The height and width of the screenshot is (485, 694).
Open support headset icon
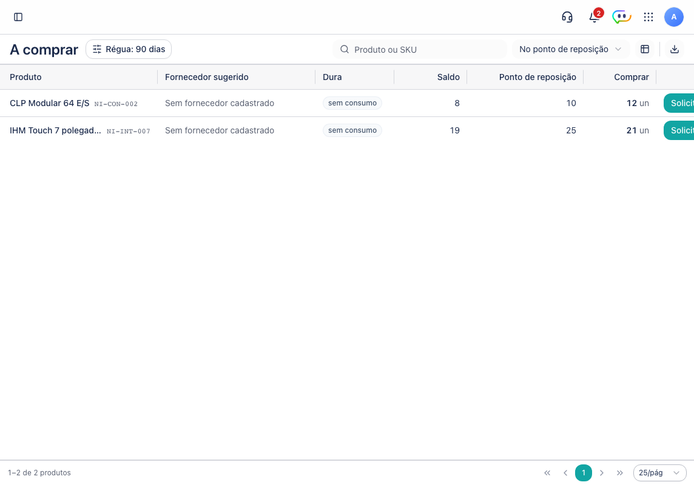click(567, 17)
